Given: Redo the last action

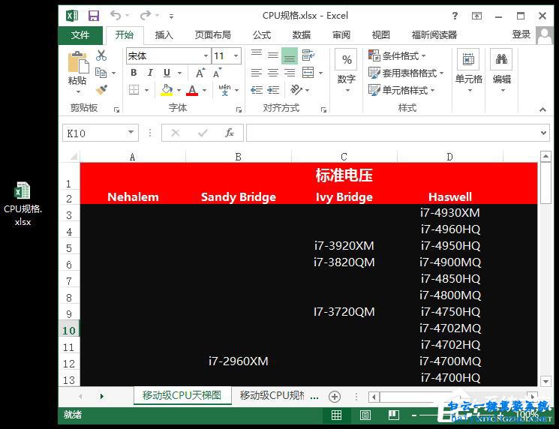Looking at the screenshot, I should pyautogui.click(x=145, y=15).
